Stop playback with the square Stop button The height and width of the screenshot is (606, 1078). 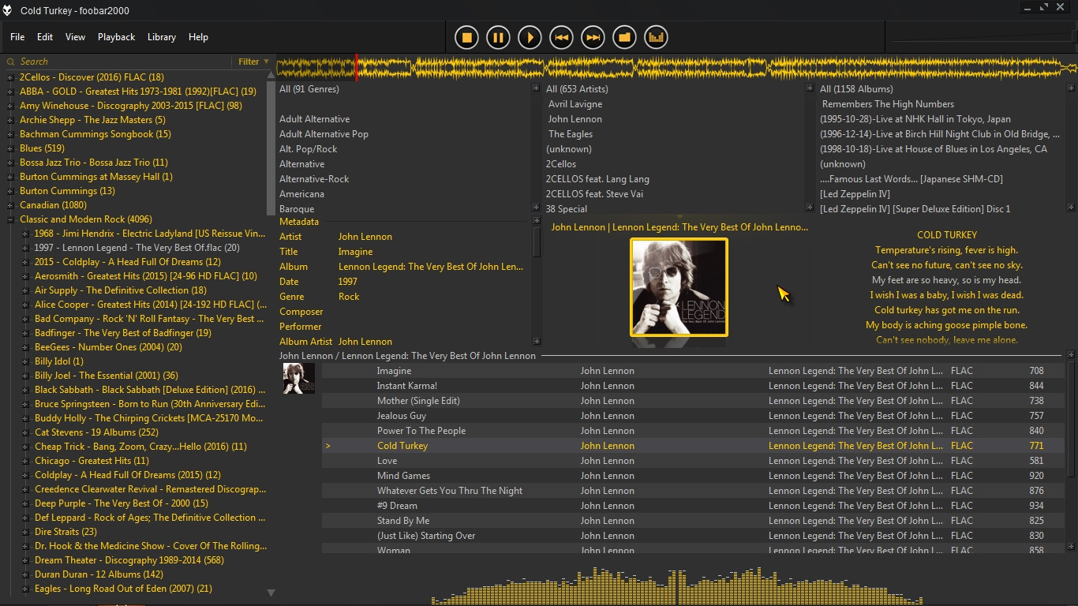466,37
